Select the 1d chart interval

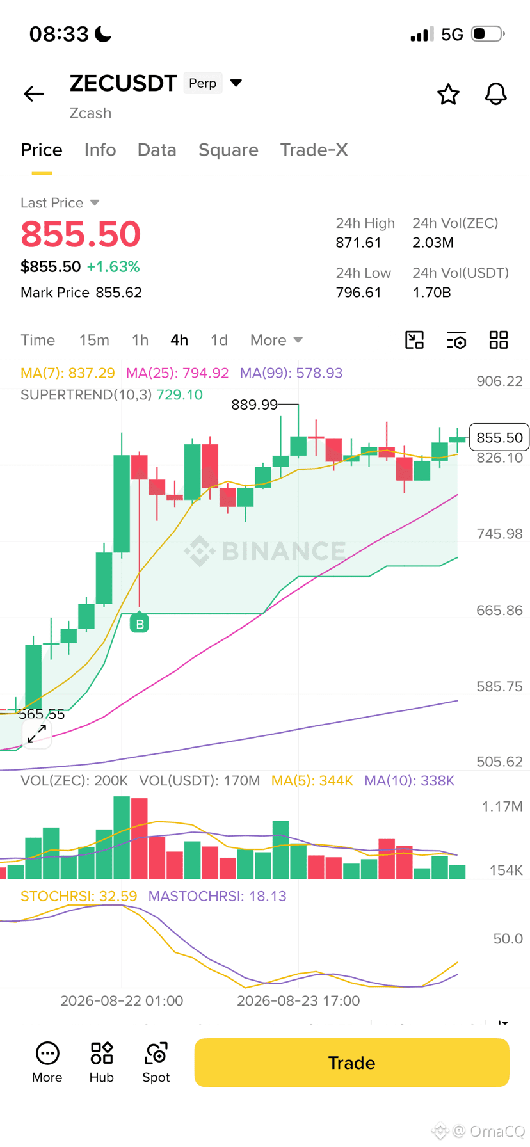219,340
